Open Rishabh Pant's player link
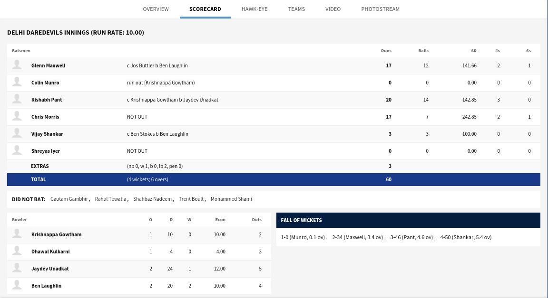The width and height of the screenshot is (548, 298). click(x=47, y=100)
